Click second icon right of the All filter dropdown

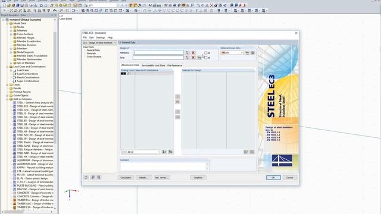170,152
